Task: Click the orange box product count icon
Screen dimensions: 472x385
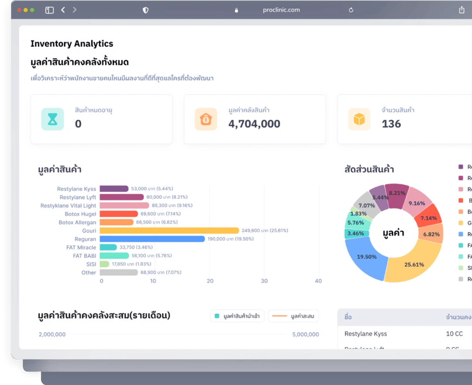Action: point(359,119)
